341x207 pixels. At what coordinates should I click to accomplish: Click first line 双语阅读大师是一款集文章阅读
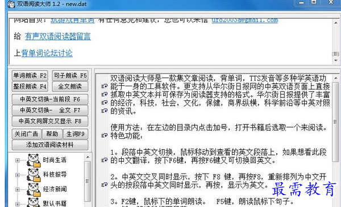point(218,78)
